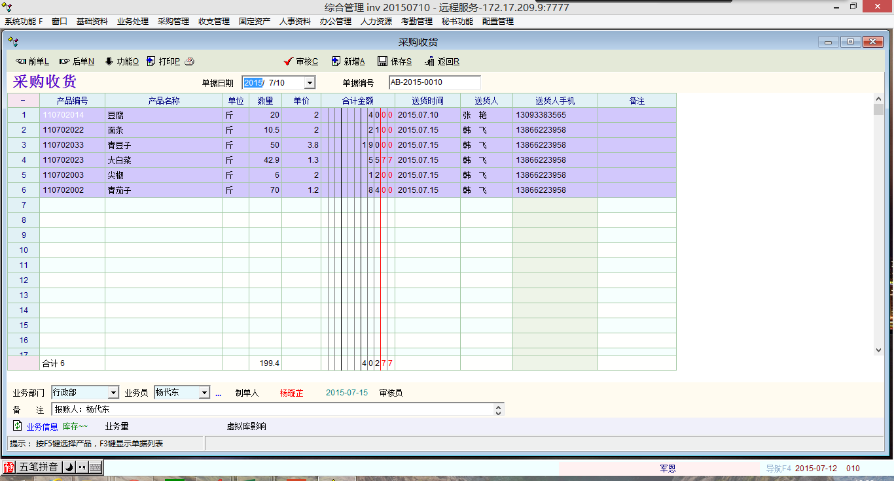Create a new receipt with 新增
The height and width of the screenshot is (481, 894).
pyautogui.click(x=336, y=61)
